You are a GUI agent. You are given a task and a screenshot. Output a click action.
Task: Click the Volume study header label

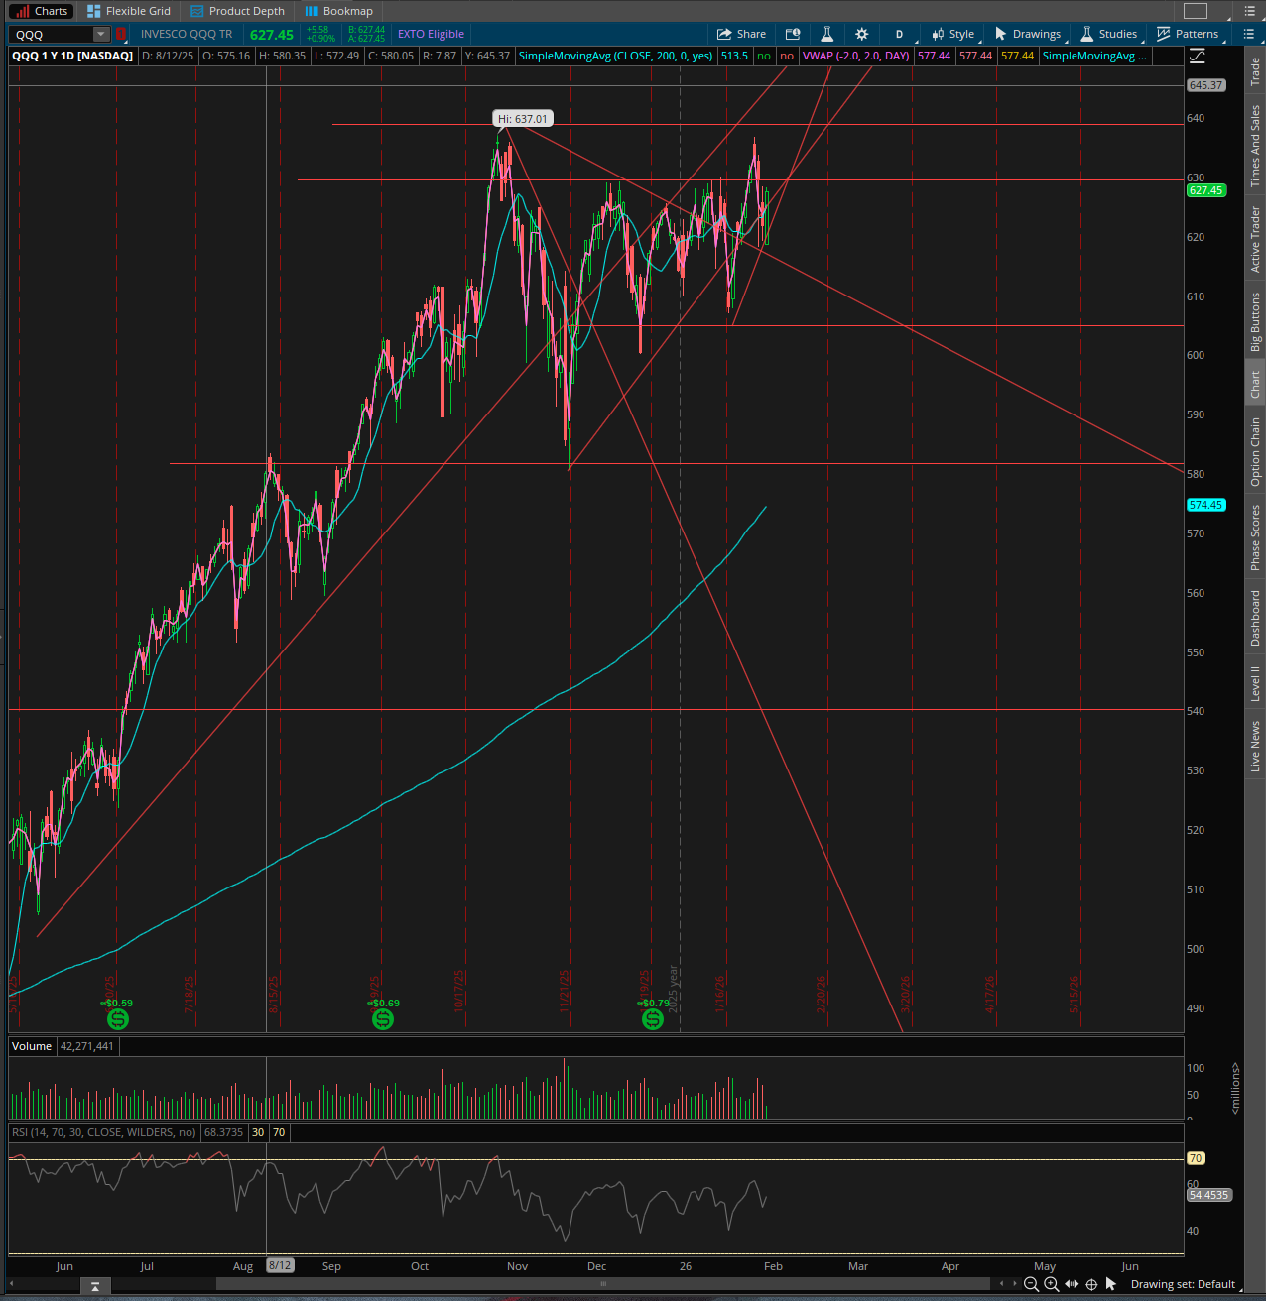pyautogui.click(x=32, y=1046)
